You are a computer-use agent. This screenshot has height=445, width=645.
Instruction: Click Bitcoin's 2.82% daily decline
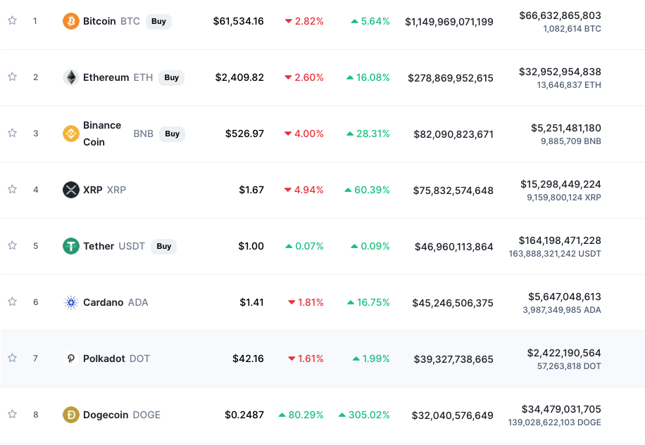pos(304,21)
